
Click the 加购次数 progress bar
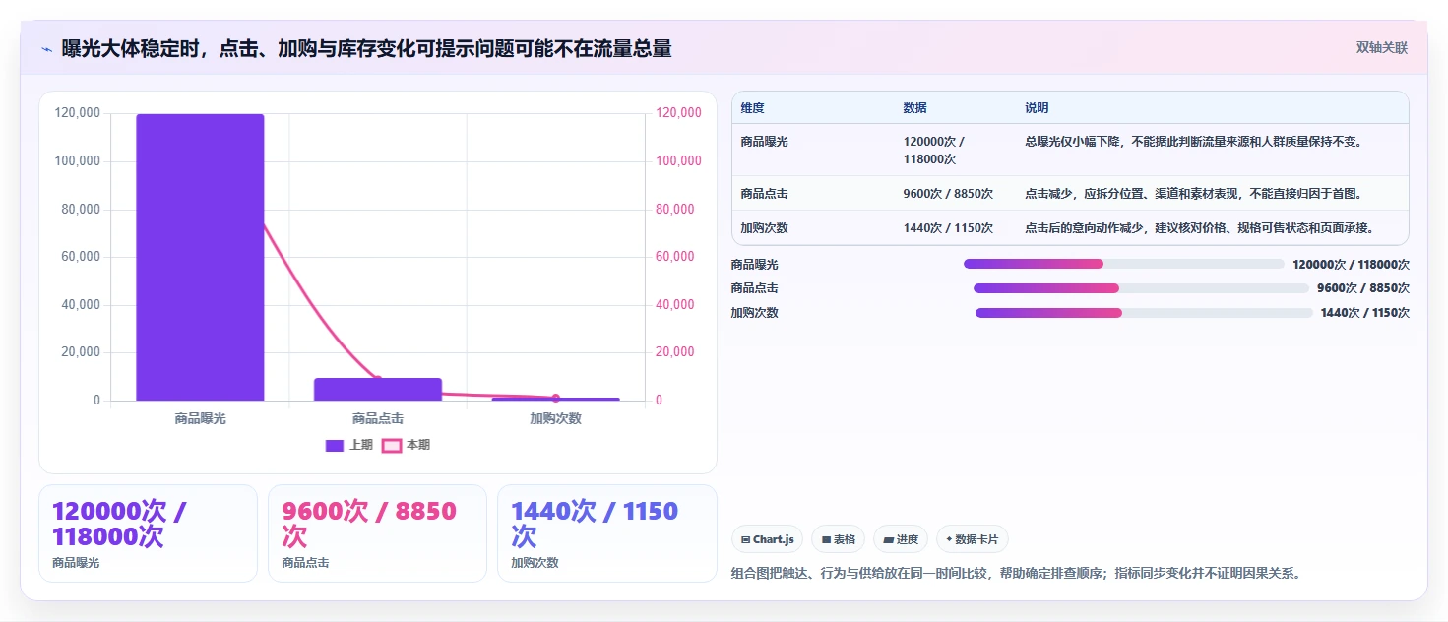coord(1144,313)
